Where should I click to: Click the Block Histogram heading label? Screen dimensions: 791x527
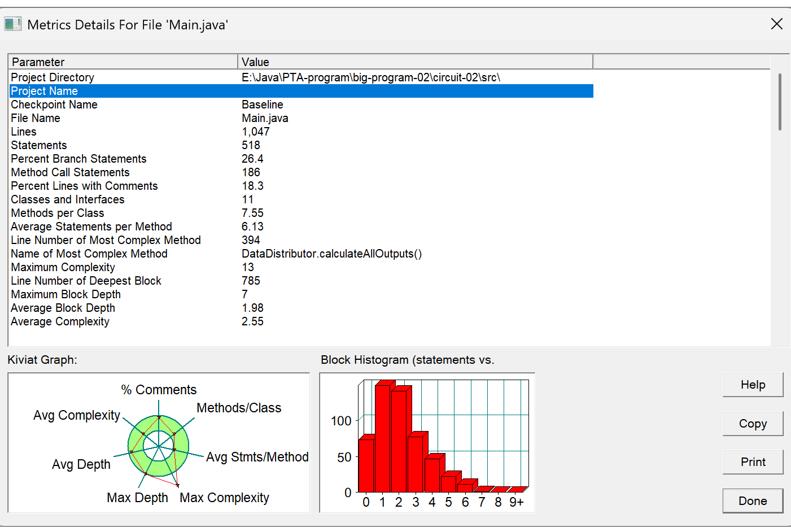pos(407,360)
